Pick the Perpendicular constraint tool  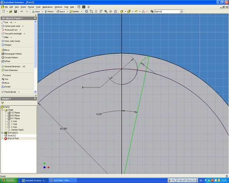click(x=8, y=92)
